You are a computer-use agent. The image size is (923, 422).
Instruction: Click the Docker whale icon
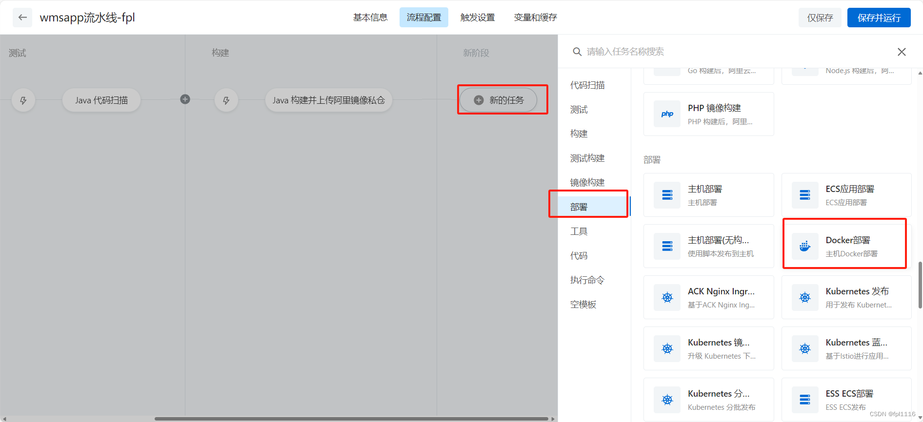pos(805,246)
